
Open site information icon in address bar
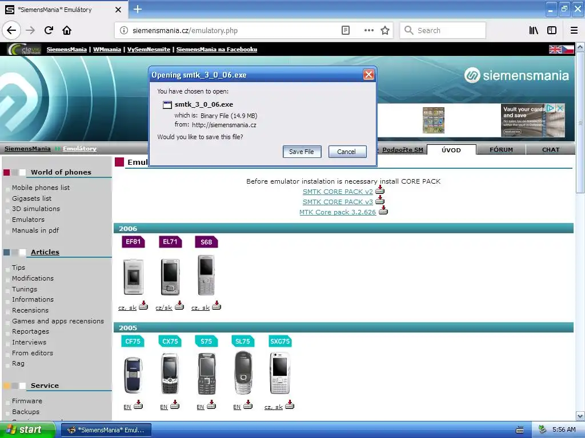(124, 31)
